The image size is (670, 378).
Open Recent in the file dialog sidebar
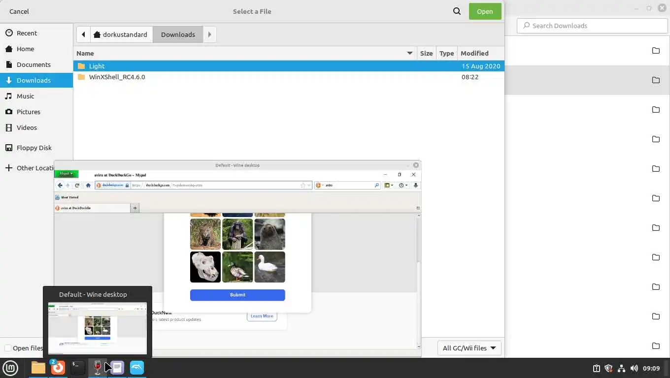pos(36,33)
